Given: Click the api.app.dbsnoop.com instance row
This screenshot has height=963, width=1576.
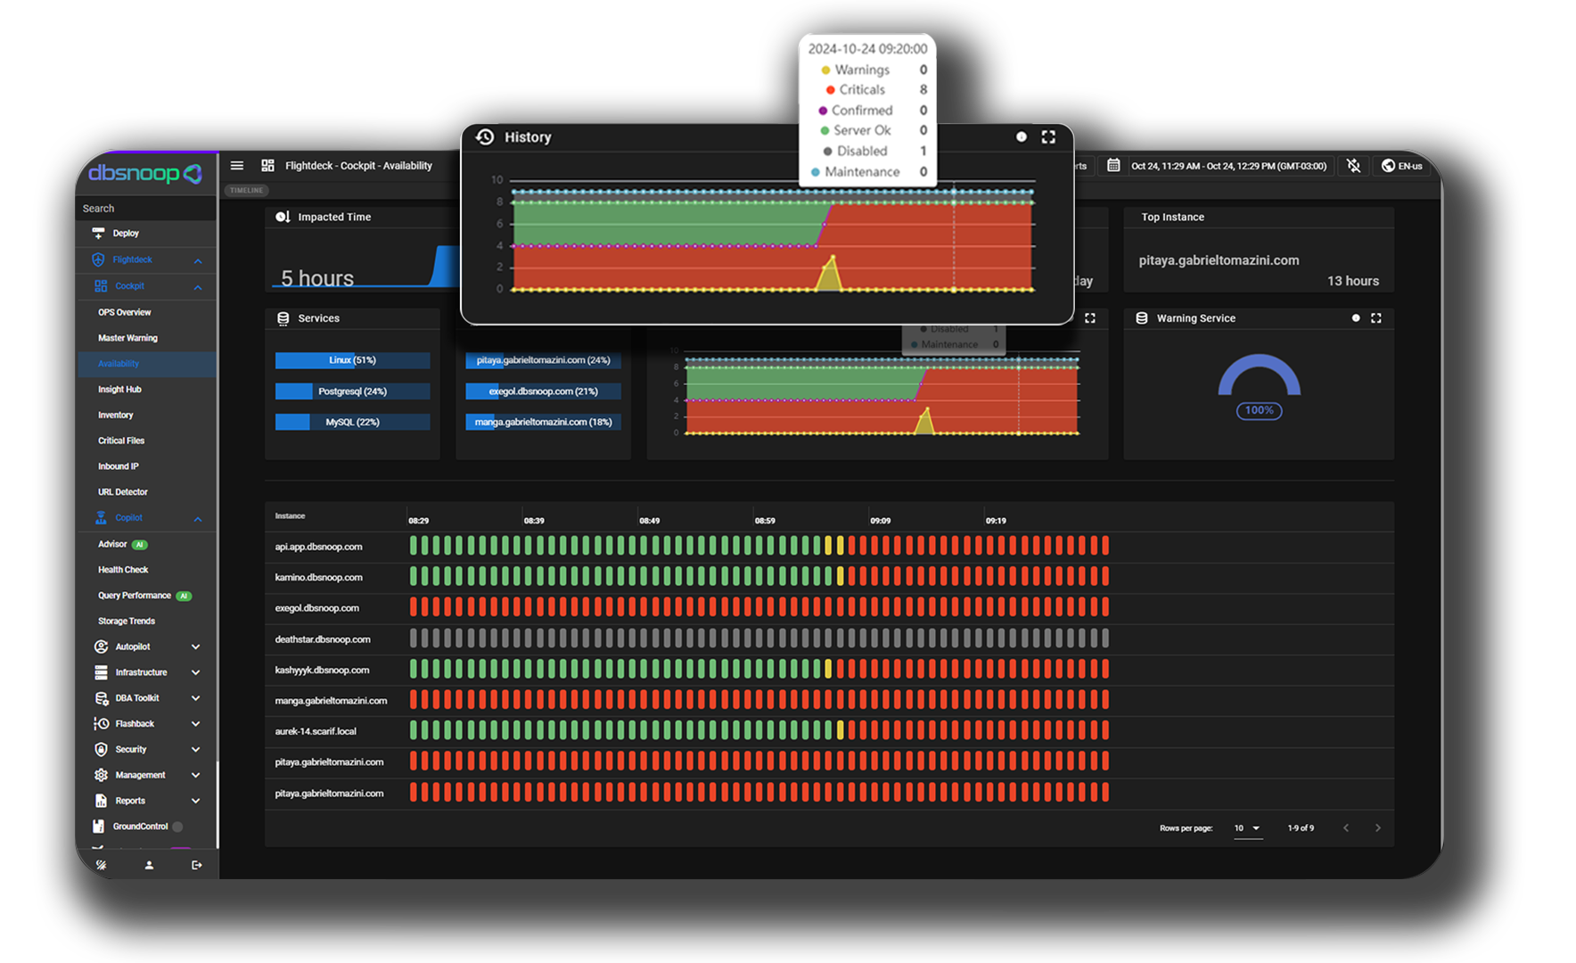Looking at the screenshot, I should [829, 547].
